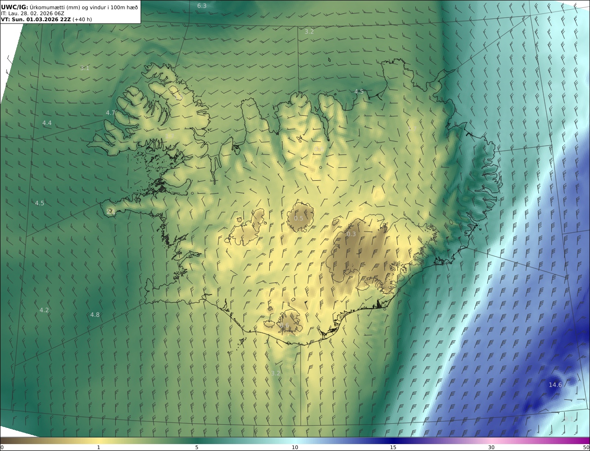Click the "4.8" value label over the sea
This screenshot has width=590, height=451.
tap(95, 315)
